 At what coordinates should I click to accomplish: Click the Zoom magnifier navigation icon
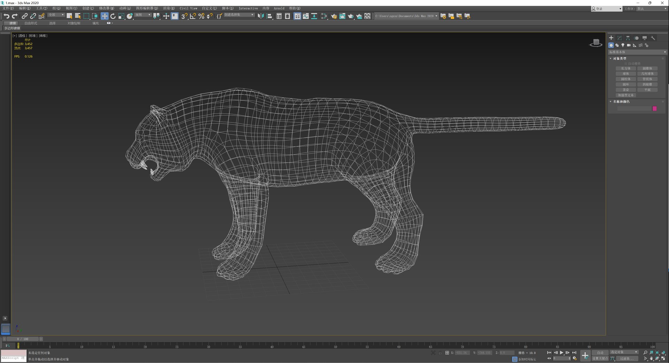(645, 353)
